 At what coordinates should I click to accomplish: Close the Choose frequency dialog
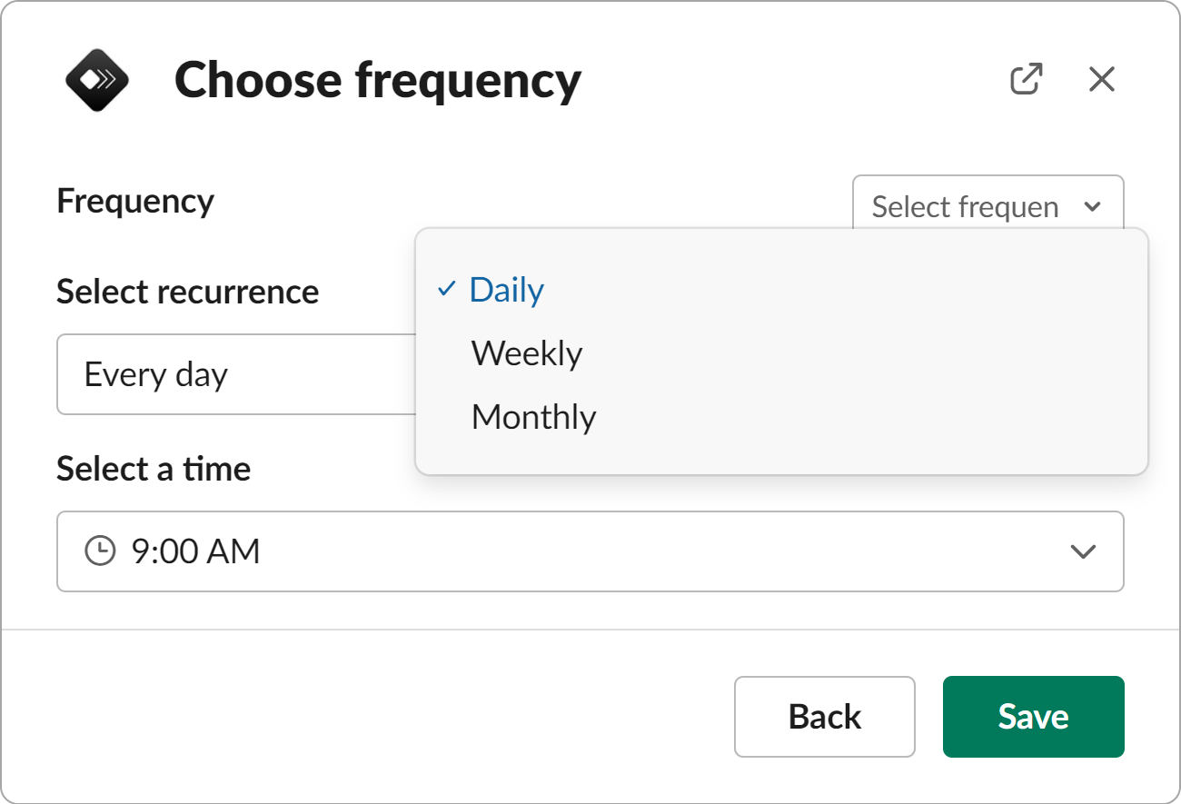click(1101, 79)
